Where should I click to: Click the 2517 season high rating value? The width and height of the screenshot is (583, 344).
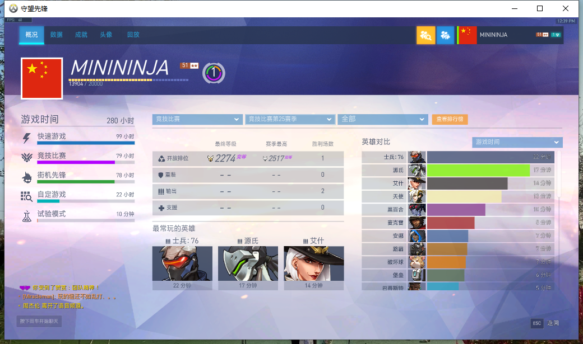pyautogui.click(x=277, y=158)
